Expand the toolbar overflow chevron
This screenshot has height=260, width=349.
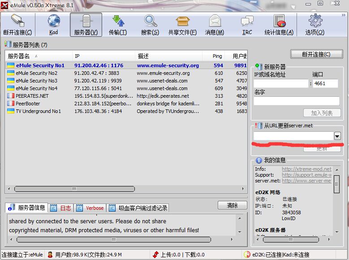pos(344,15)
